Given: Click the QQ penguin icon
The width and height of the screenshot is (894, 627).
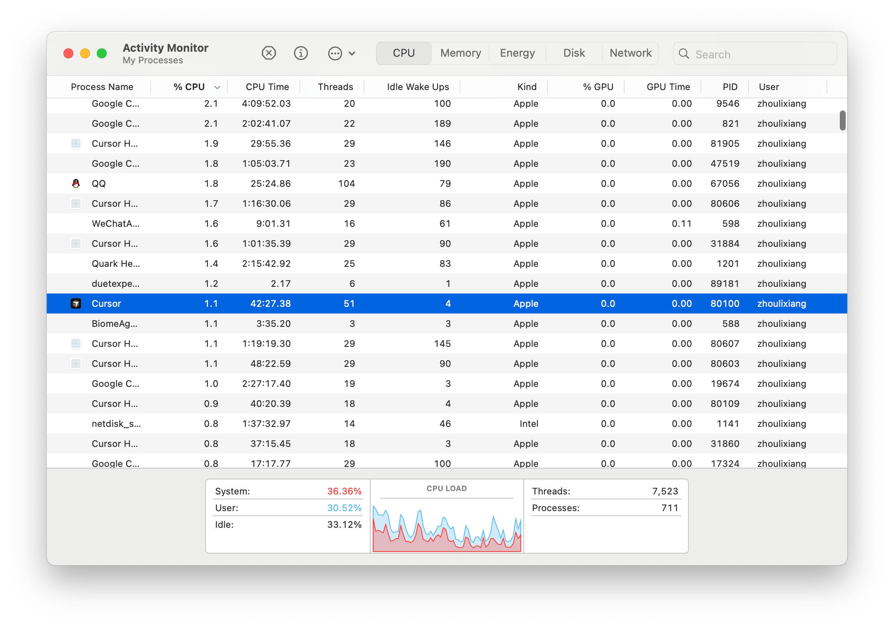Looking at the screenshot, I should click(x=76, y=183).
